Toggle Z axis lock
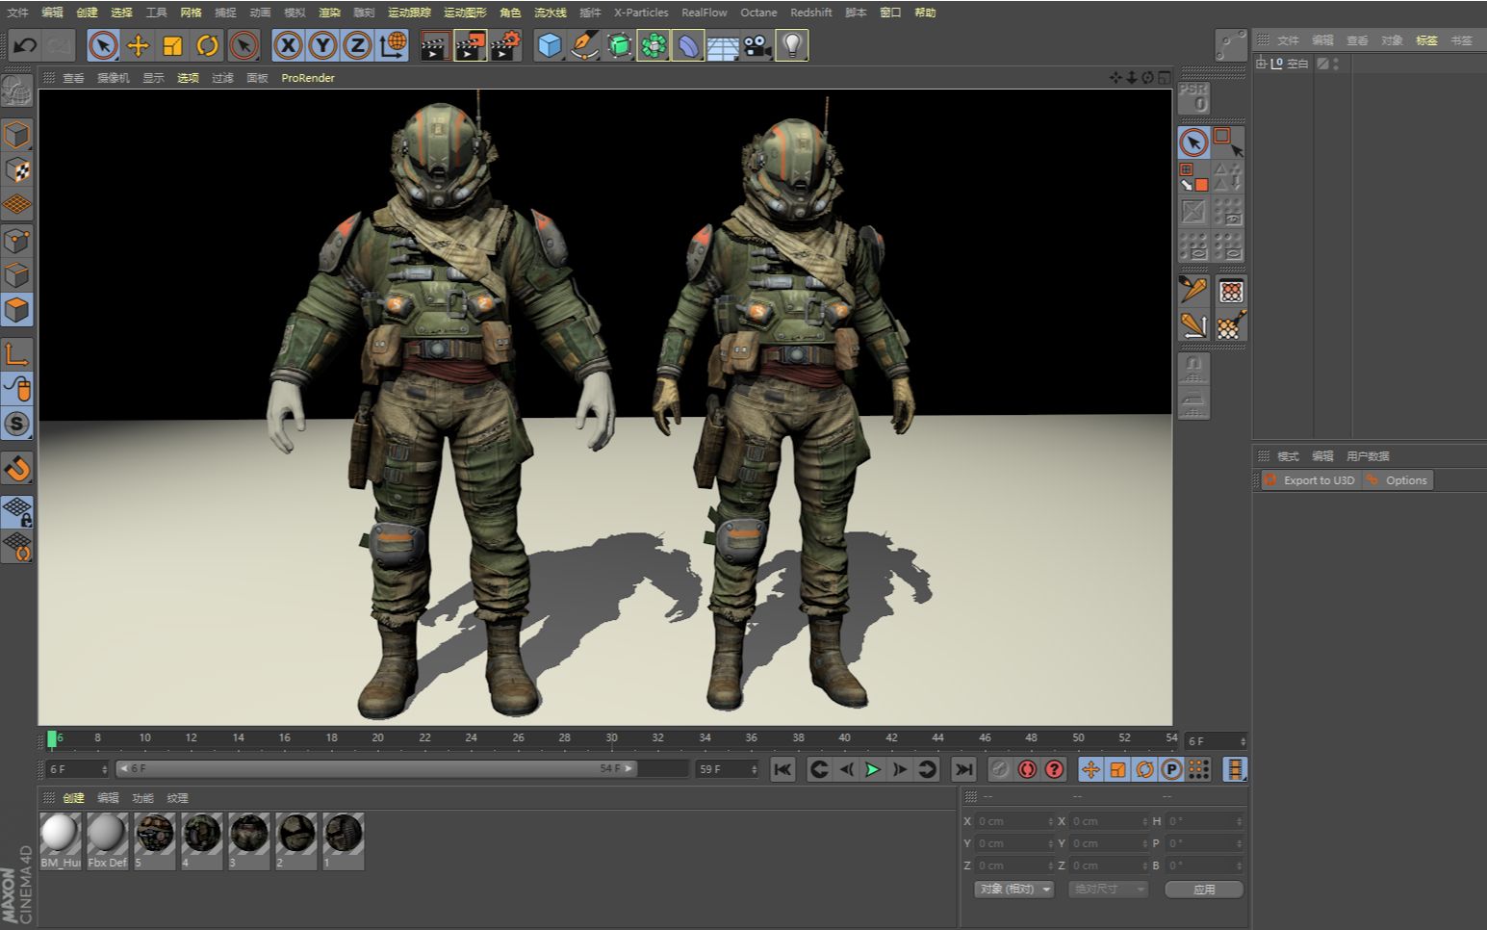 click(357, 45)
